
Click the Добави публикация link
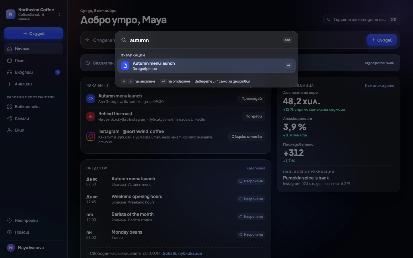tap(182, 253)
